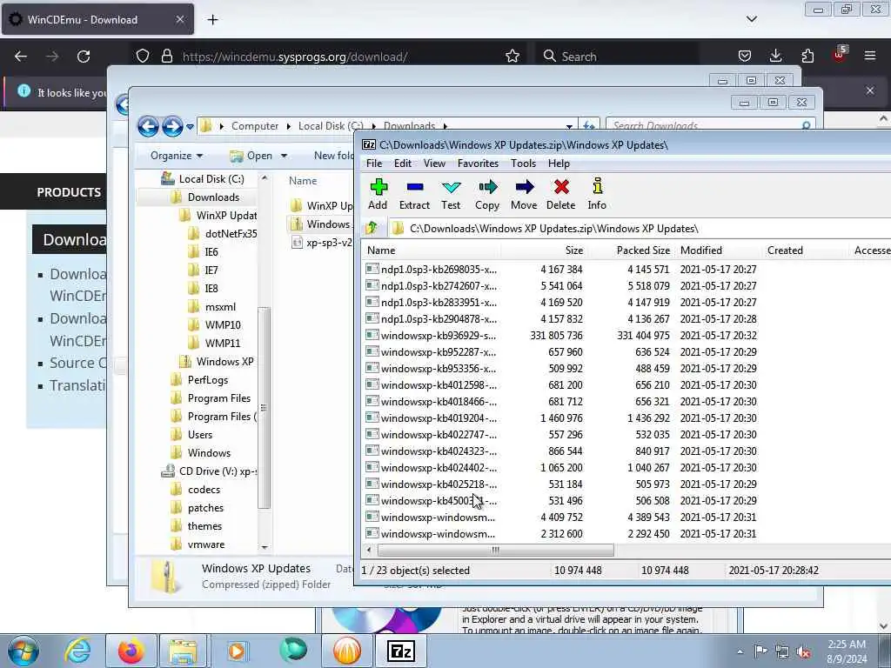Screen dimensions: 891x668
Task: Open Firefox extensions puzzle icon
Action: [807, 56]
